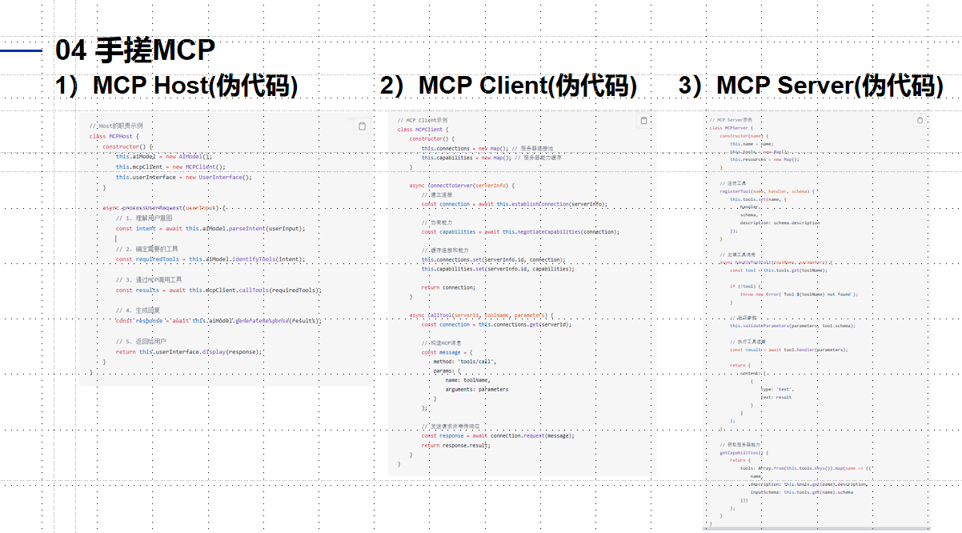Viewport: 962px width, 533px height.
Task: Click the copy icon on the MCP Client code block
Action: click(x=643, y=121)
